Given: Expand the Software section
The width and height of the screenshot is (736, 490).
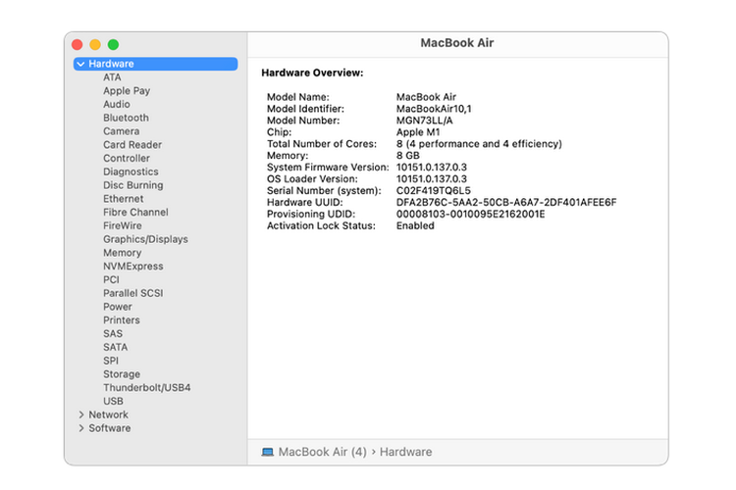Looking at the screenshot, I should coord(79,428).
